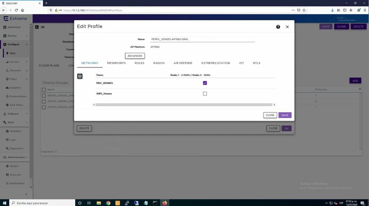Collapse the Administration section chevron
Viewport: 369px width, 206px height.
click(x=27, y=157)
